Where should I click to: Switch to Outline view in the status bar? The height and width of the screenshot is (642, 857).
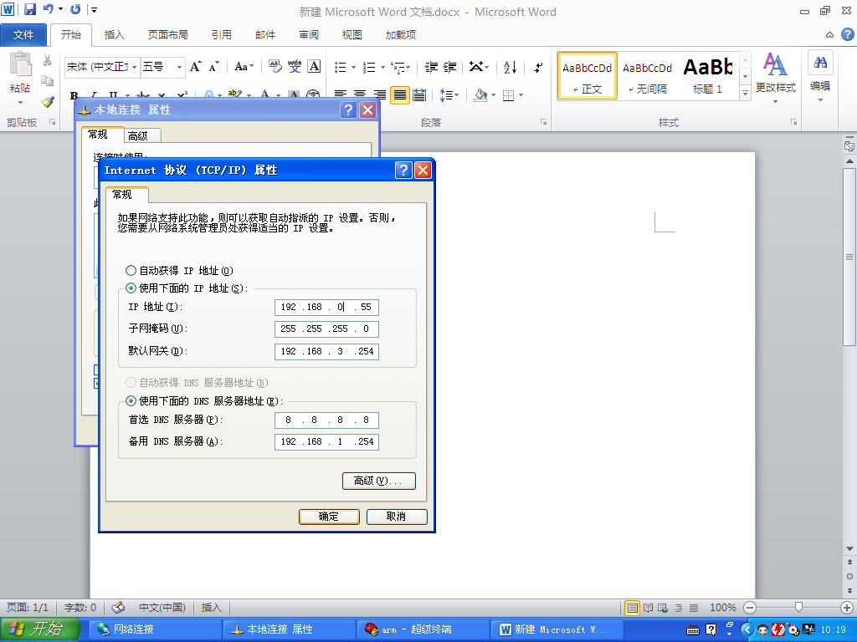[x=678, y=608]
